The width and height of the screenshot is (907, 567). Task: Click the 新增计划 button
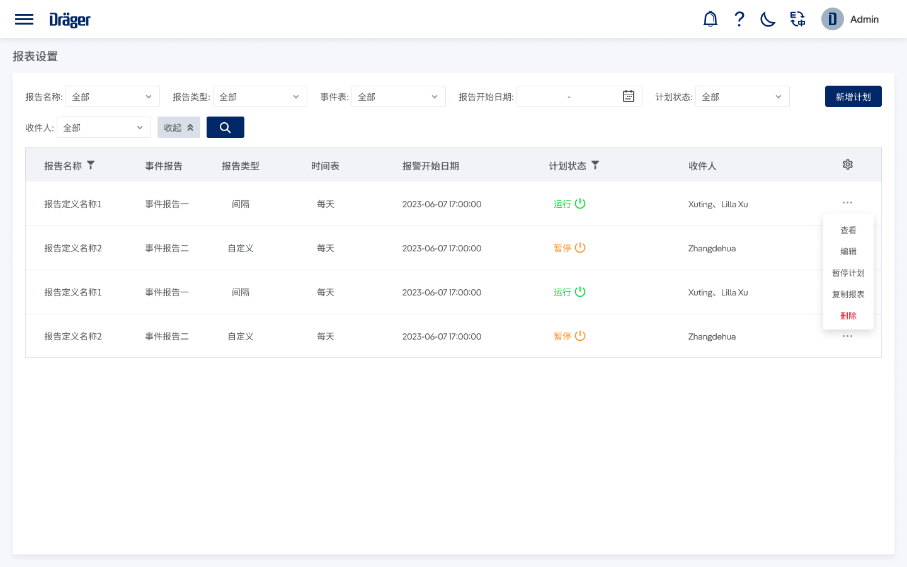[853, 96]
